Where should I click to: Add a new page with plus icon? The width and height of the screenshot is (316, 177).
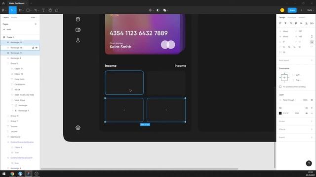coord(36,24)
